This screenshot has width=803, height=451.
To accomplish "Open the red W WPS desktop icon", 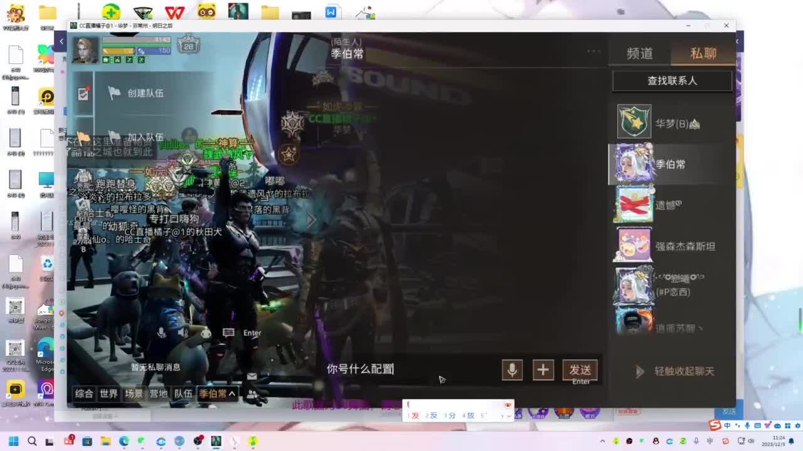I will (174, 12).
